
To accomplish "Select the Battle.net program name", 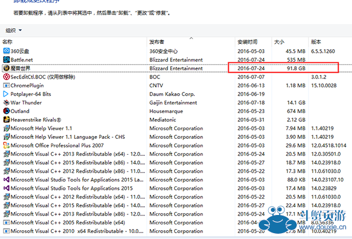I will click(22, 60).
